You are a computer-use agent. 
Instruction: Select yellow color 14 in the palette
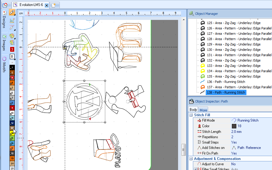coord(12,133)
